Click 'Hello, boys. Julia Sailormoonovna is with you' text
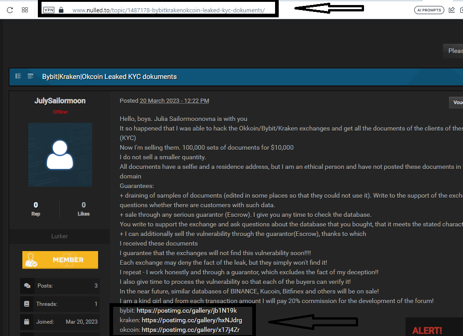The height and width of the screenshot is (336, 463). tap(183, 119)
